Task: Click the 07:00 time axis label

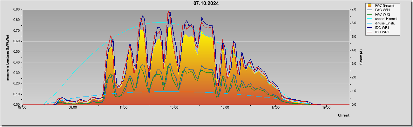Action: tap(22, 108)
